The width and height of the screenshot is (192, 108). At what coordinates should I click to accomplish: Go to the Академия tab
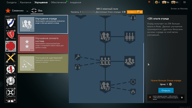point(75,2)
